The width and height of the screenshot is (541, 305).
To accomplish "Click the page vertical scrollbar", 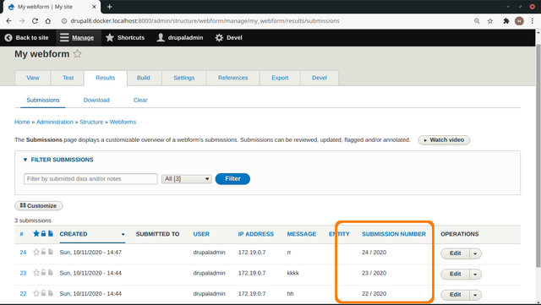I will 538,155.
